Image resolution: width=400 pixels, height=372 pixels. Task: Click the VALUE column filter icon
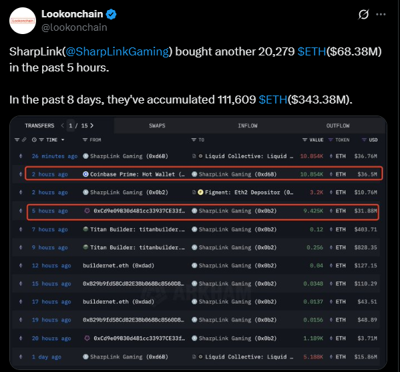(x=305, y=140)
